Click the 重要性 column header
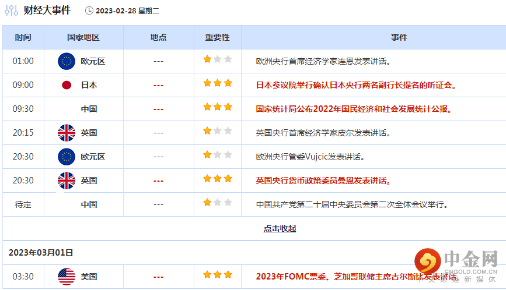 218,37
